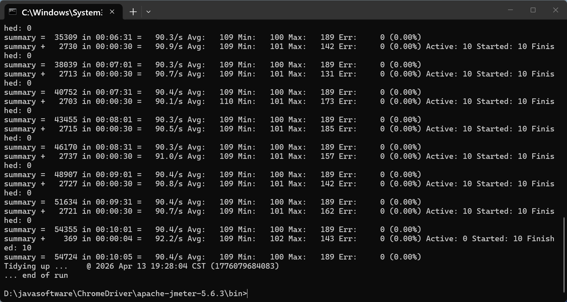Click the summary line showing 40752
Image resolution: width=567 pixels, height=302 pixels.
click(x=212, y=92)
